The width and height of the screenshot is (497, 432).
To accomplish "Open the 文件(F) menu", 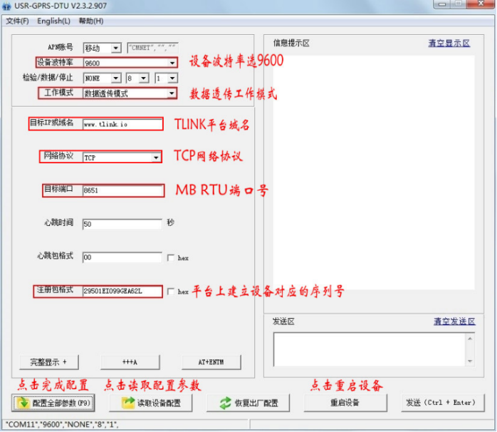I will pyautogui.click(x=17, y=21).
